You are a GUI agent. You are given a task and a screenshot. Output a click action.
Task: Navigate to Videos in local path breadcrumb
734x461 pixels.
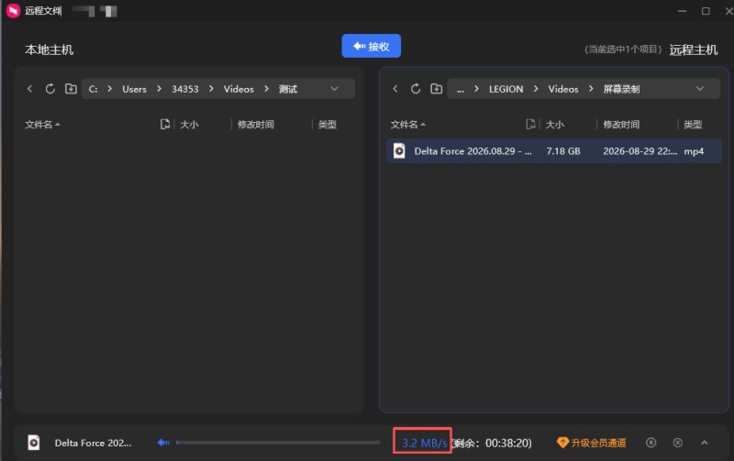click(239, 89)
